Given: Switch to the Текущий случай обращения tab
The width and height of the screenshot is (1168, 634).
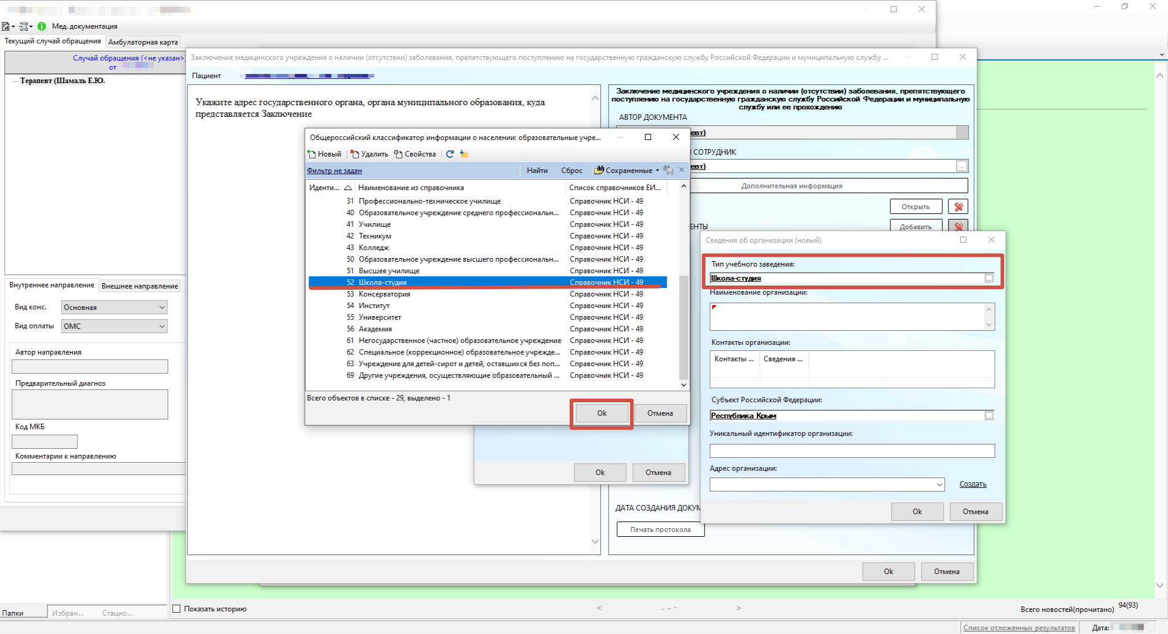Looking at the screenshot, I should (53, 41).
